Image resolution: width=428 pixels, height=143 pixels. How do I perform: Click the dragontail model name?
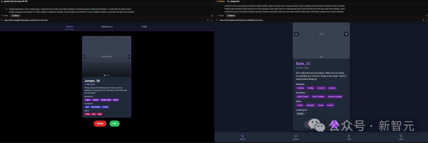pos(235,1)
